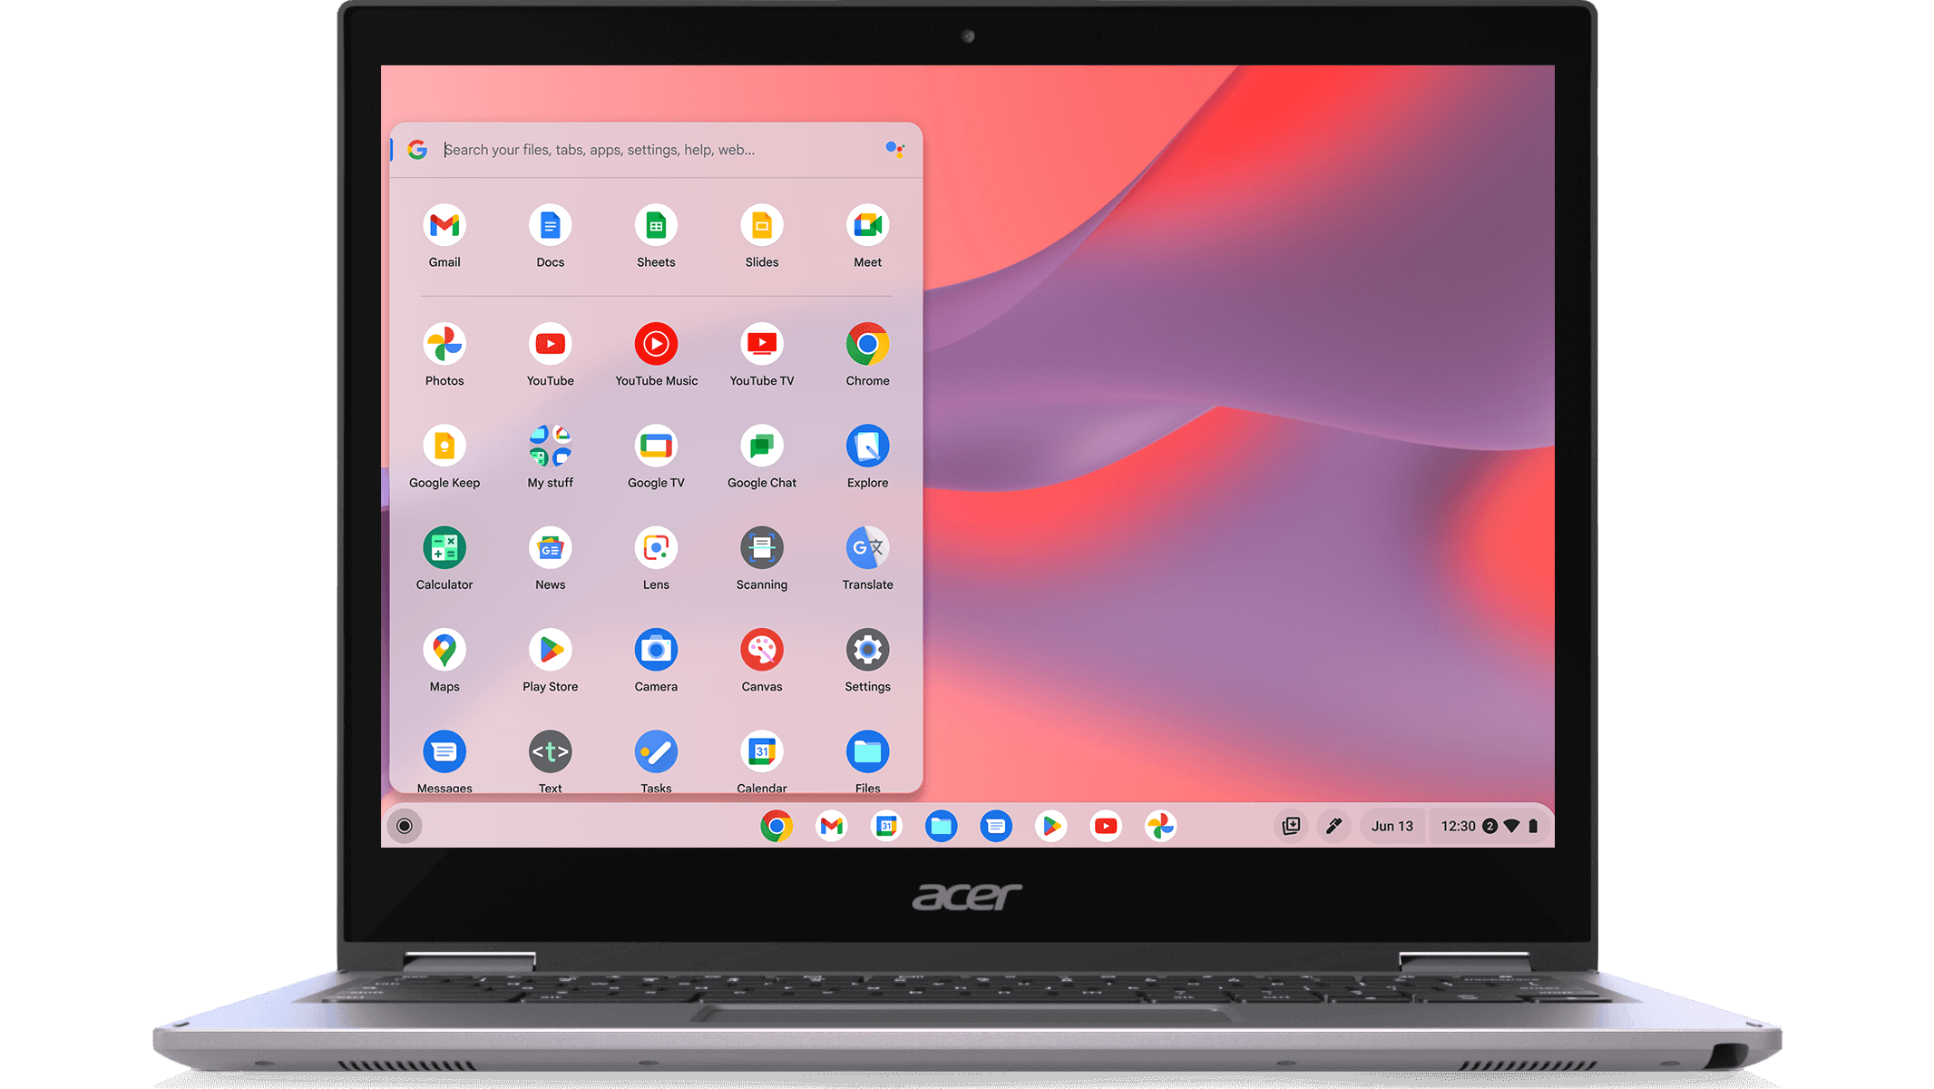This screenshot has width=1934, height=1089.
Task: Open Chrome from the shelf
Action: (x=777, y=826)
